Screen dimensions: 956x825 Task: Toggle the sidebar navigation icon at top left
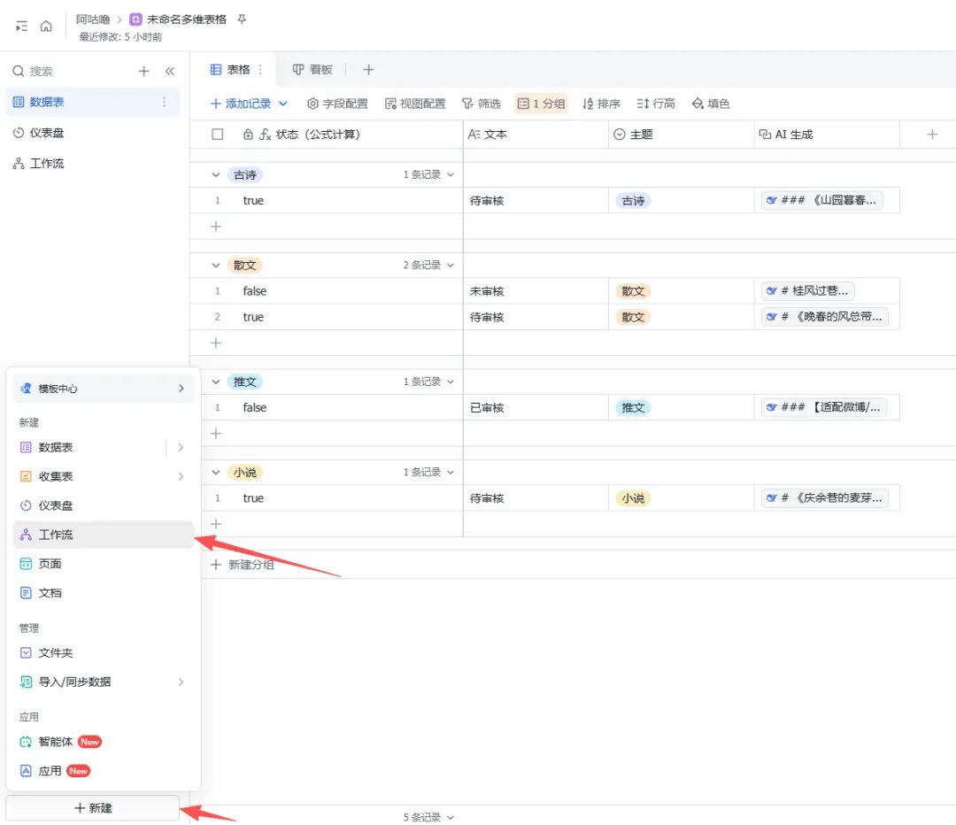pos(21,27)
